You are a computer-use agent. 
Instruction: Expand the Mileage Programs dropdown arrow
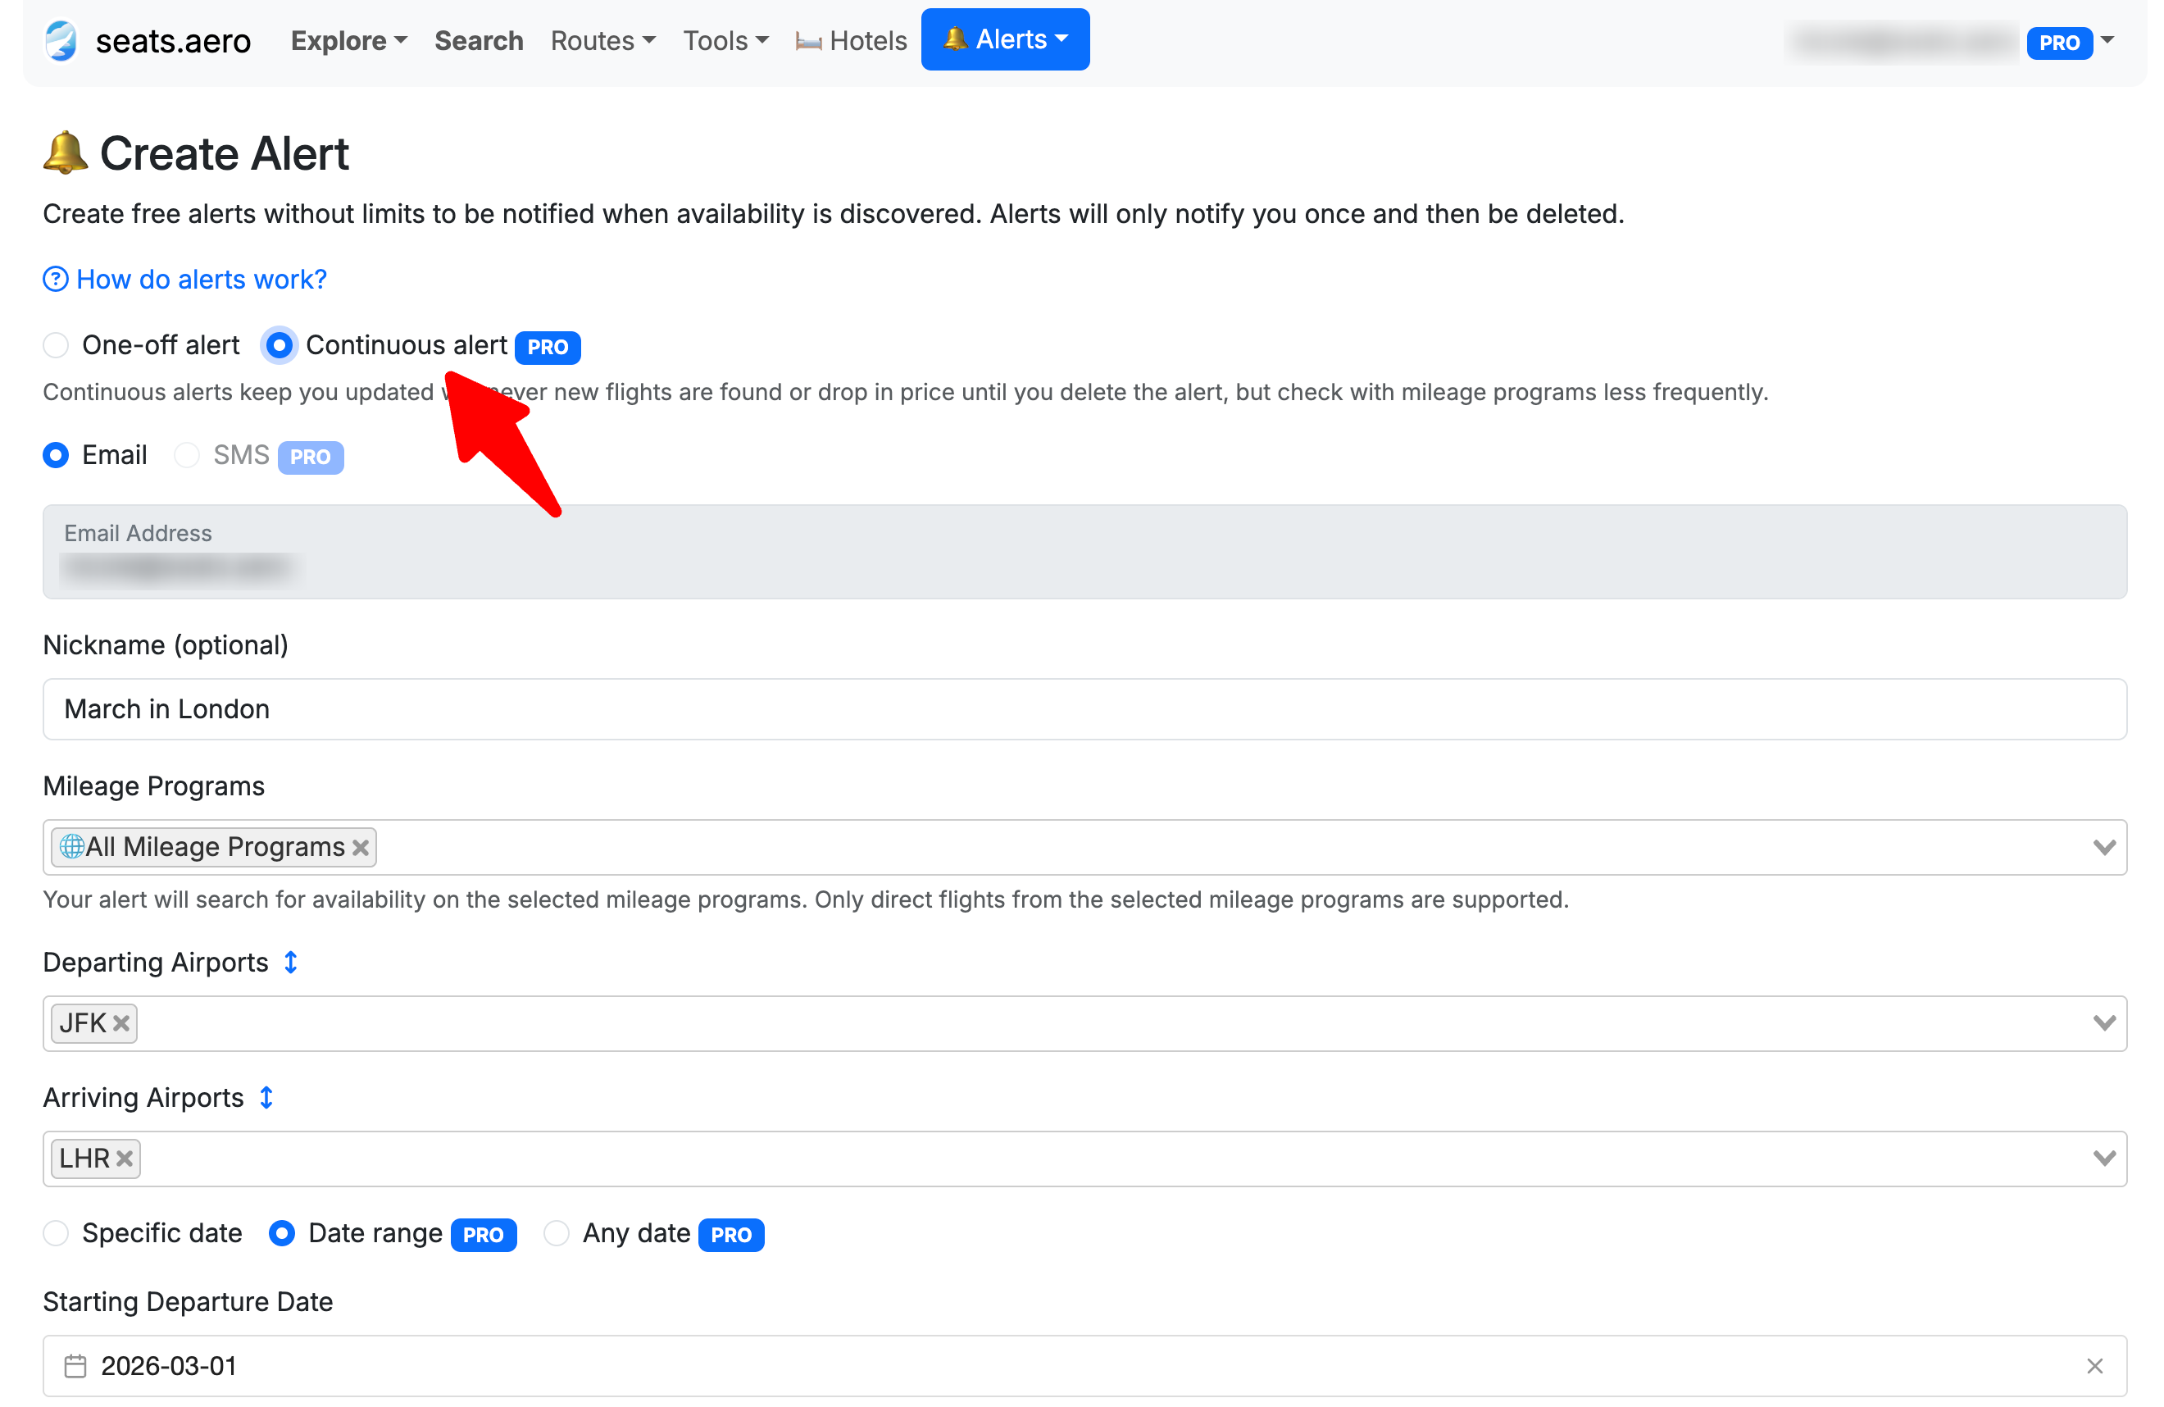tap(2103, 848)
